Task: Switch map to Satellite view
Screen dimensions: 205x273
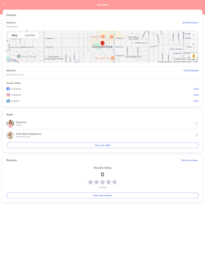Action: [30, 35]
